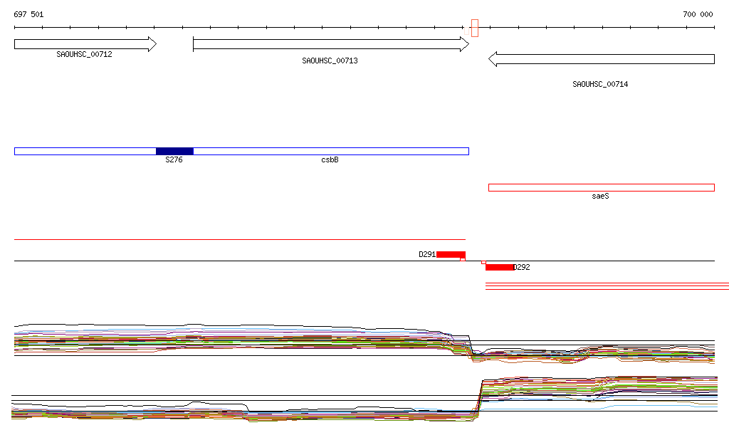729x435 pixels.
Task: Click the tall orange marker box on ruler
Action: [475, 28]
